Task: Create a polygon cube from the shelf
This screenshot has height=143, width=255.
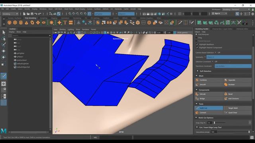Action: tap(15, 23)
